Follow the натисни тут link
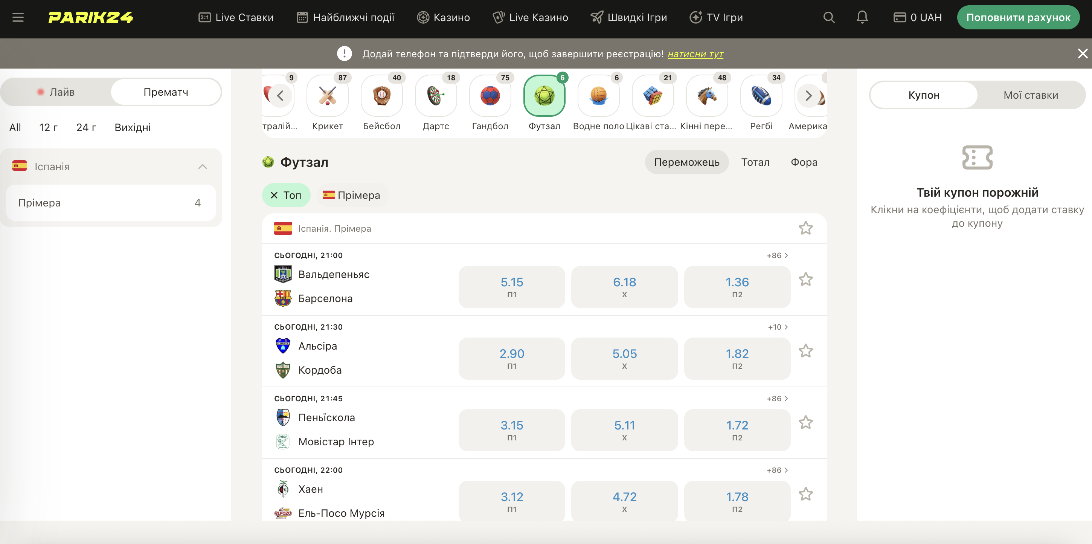 click(695, 54)
